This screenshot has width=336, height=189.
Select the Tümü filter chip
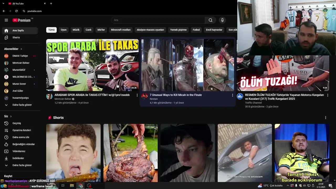51,30
